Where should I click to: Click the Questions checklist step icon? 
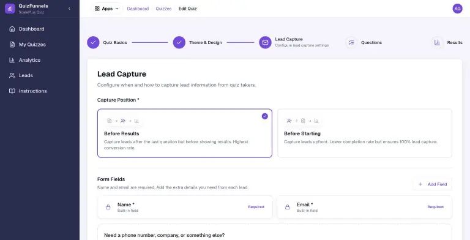[351, 43]
